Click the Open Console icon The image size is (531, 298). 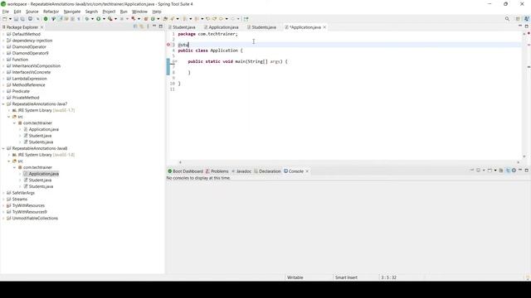coord(490,171)
